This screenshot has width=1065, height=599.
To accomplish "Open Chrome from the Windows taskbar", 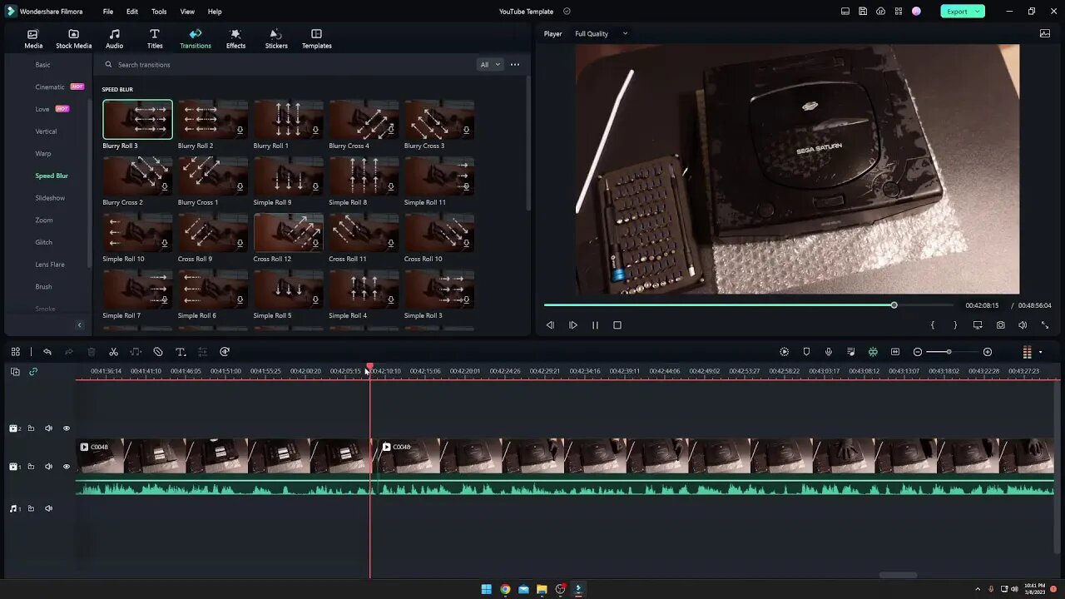I will tap(505, 589).
